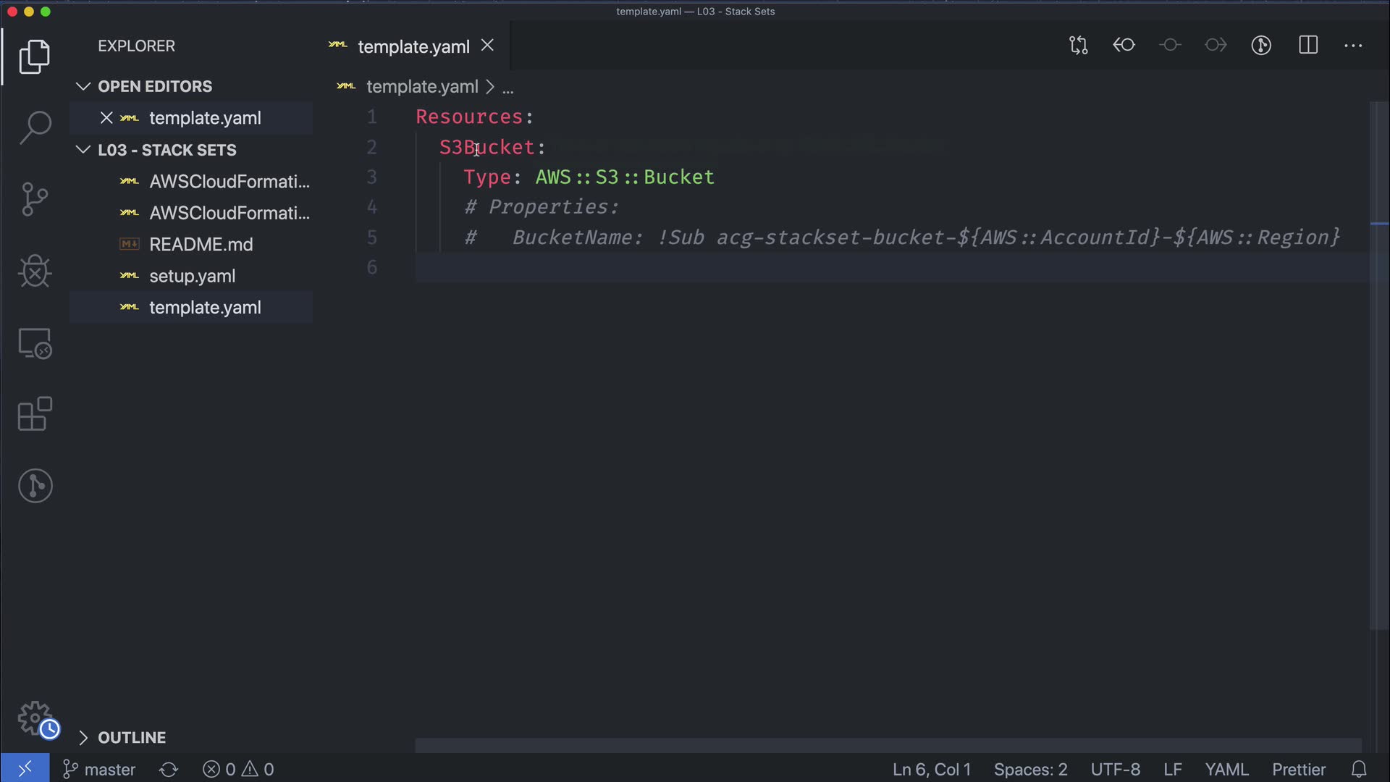Click the YAML language mode button
Image resolution: width=1390 pixels, height=782 pixels.
[1226, 769]
